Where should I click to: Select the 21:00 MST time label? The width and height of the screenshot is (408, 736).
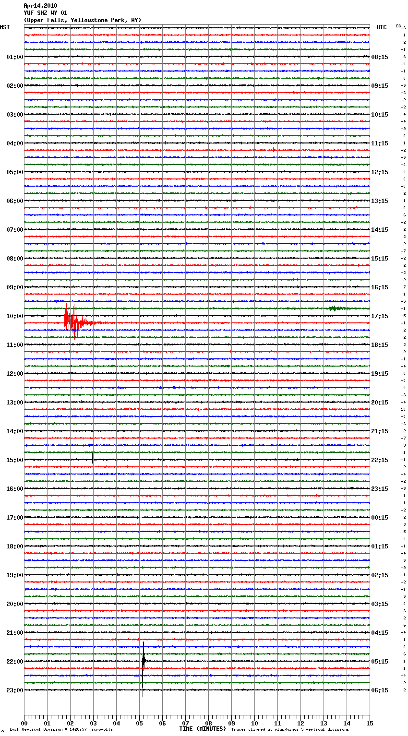15,633
